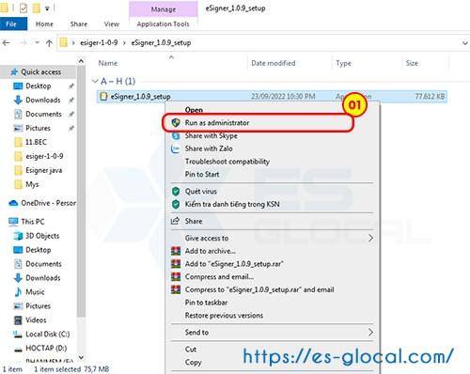The image size is (470, 374).
Task: Switch to the View ribbon tab
Action: [x=111, y=24]
